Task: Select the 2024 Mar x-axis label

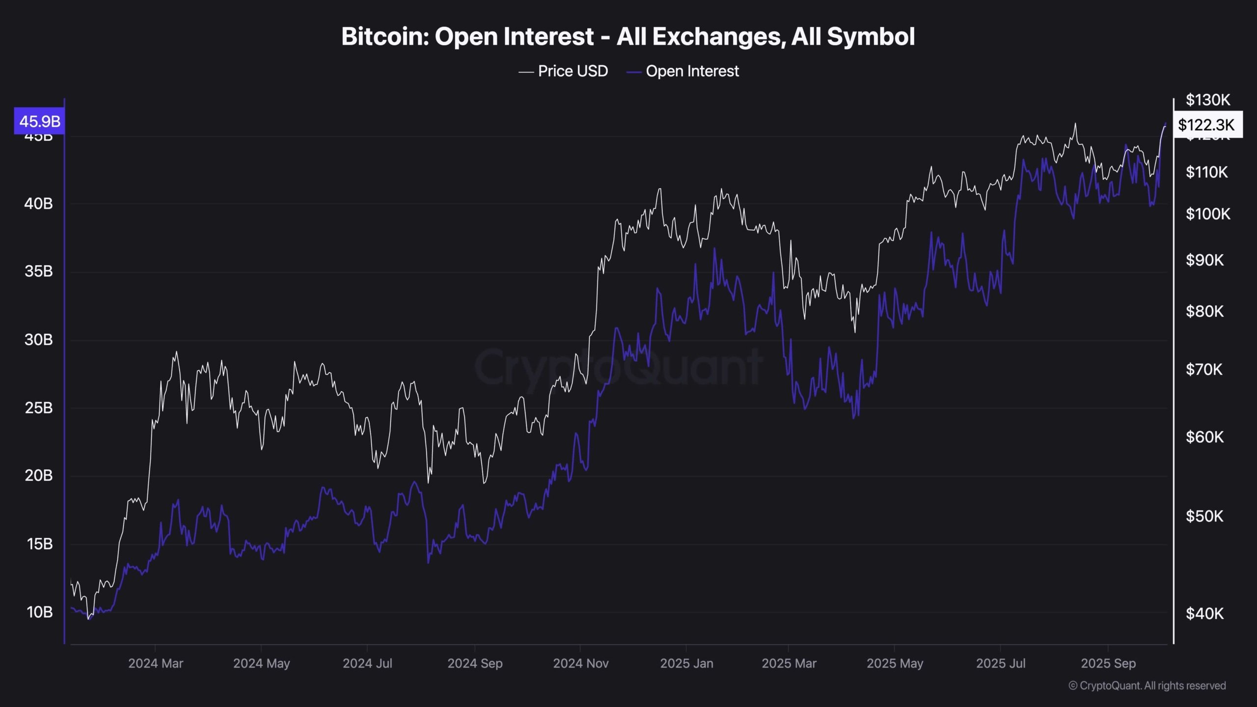Action: tap(156, 663)
